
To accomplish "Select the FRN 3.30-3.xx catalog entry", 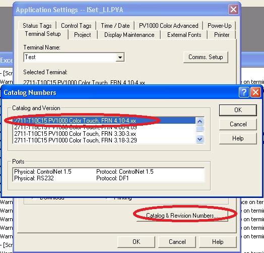I will pyautogui.click(x=104, y=134).
